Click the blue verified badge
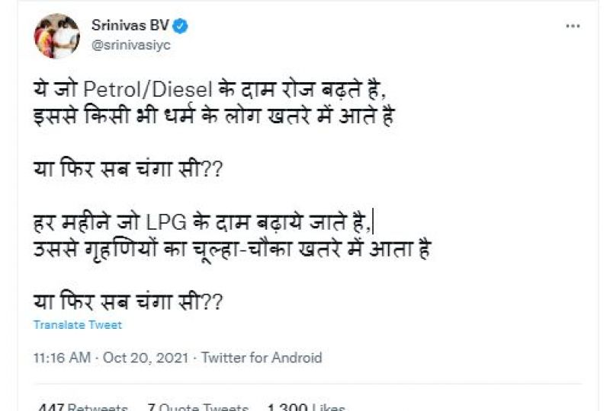 181,26
